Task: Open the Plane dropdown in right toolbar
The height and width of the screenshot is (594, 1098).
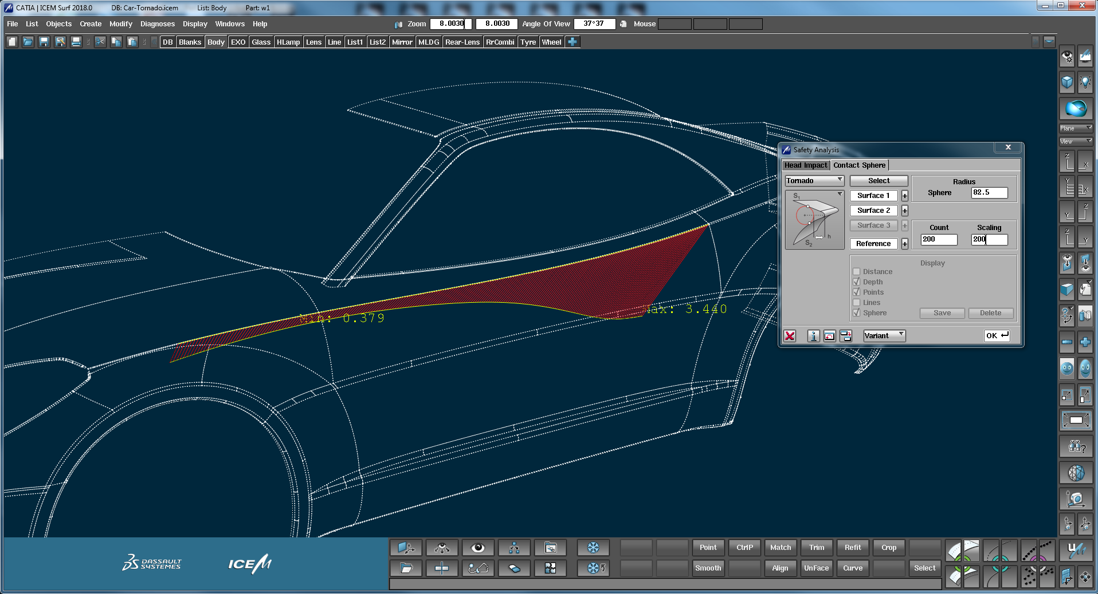Action: coord(1076,128)
